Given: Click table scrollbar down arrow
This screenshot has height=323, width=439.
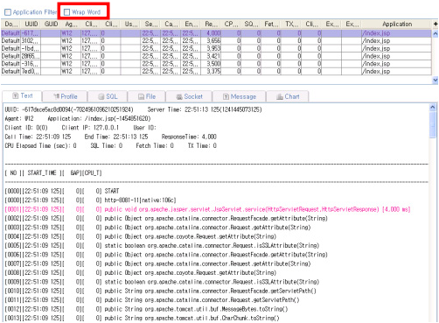Looking at the screenshot, I should (436, 80).
